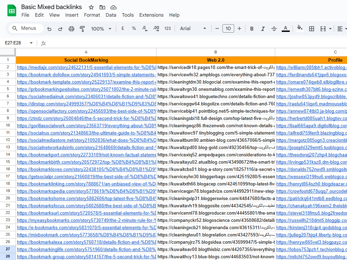This screenshot has height=260, width=347.
Task: Merge selected cells
Action: 323,29
